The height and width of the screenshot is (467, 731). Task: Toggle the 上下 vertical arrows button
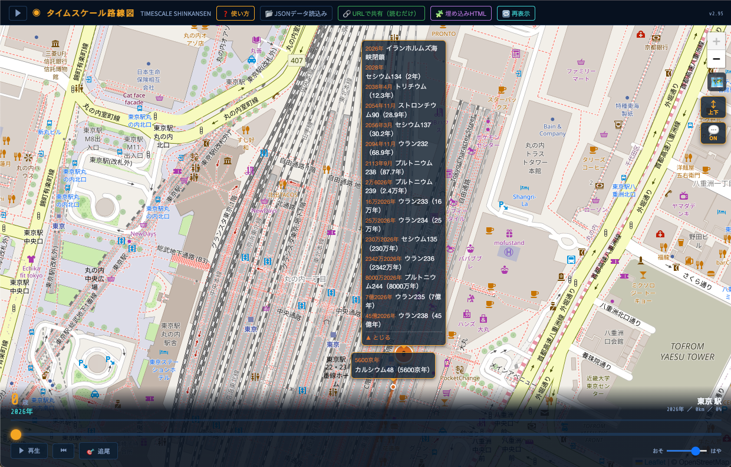(713, 107)
